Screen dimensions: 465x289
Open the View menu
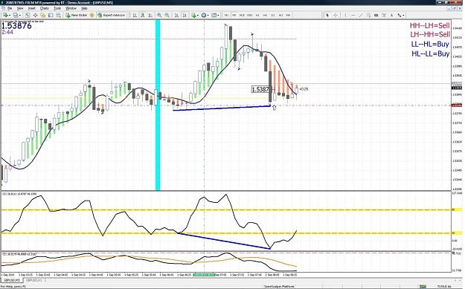click(20, 8)
